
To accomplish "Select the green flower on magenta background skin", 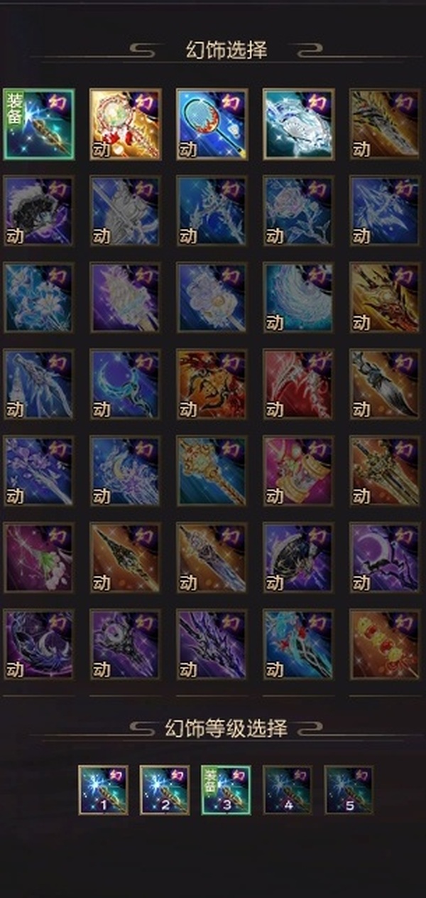I will click(39, 557).
